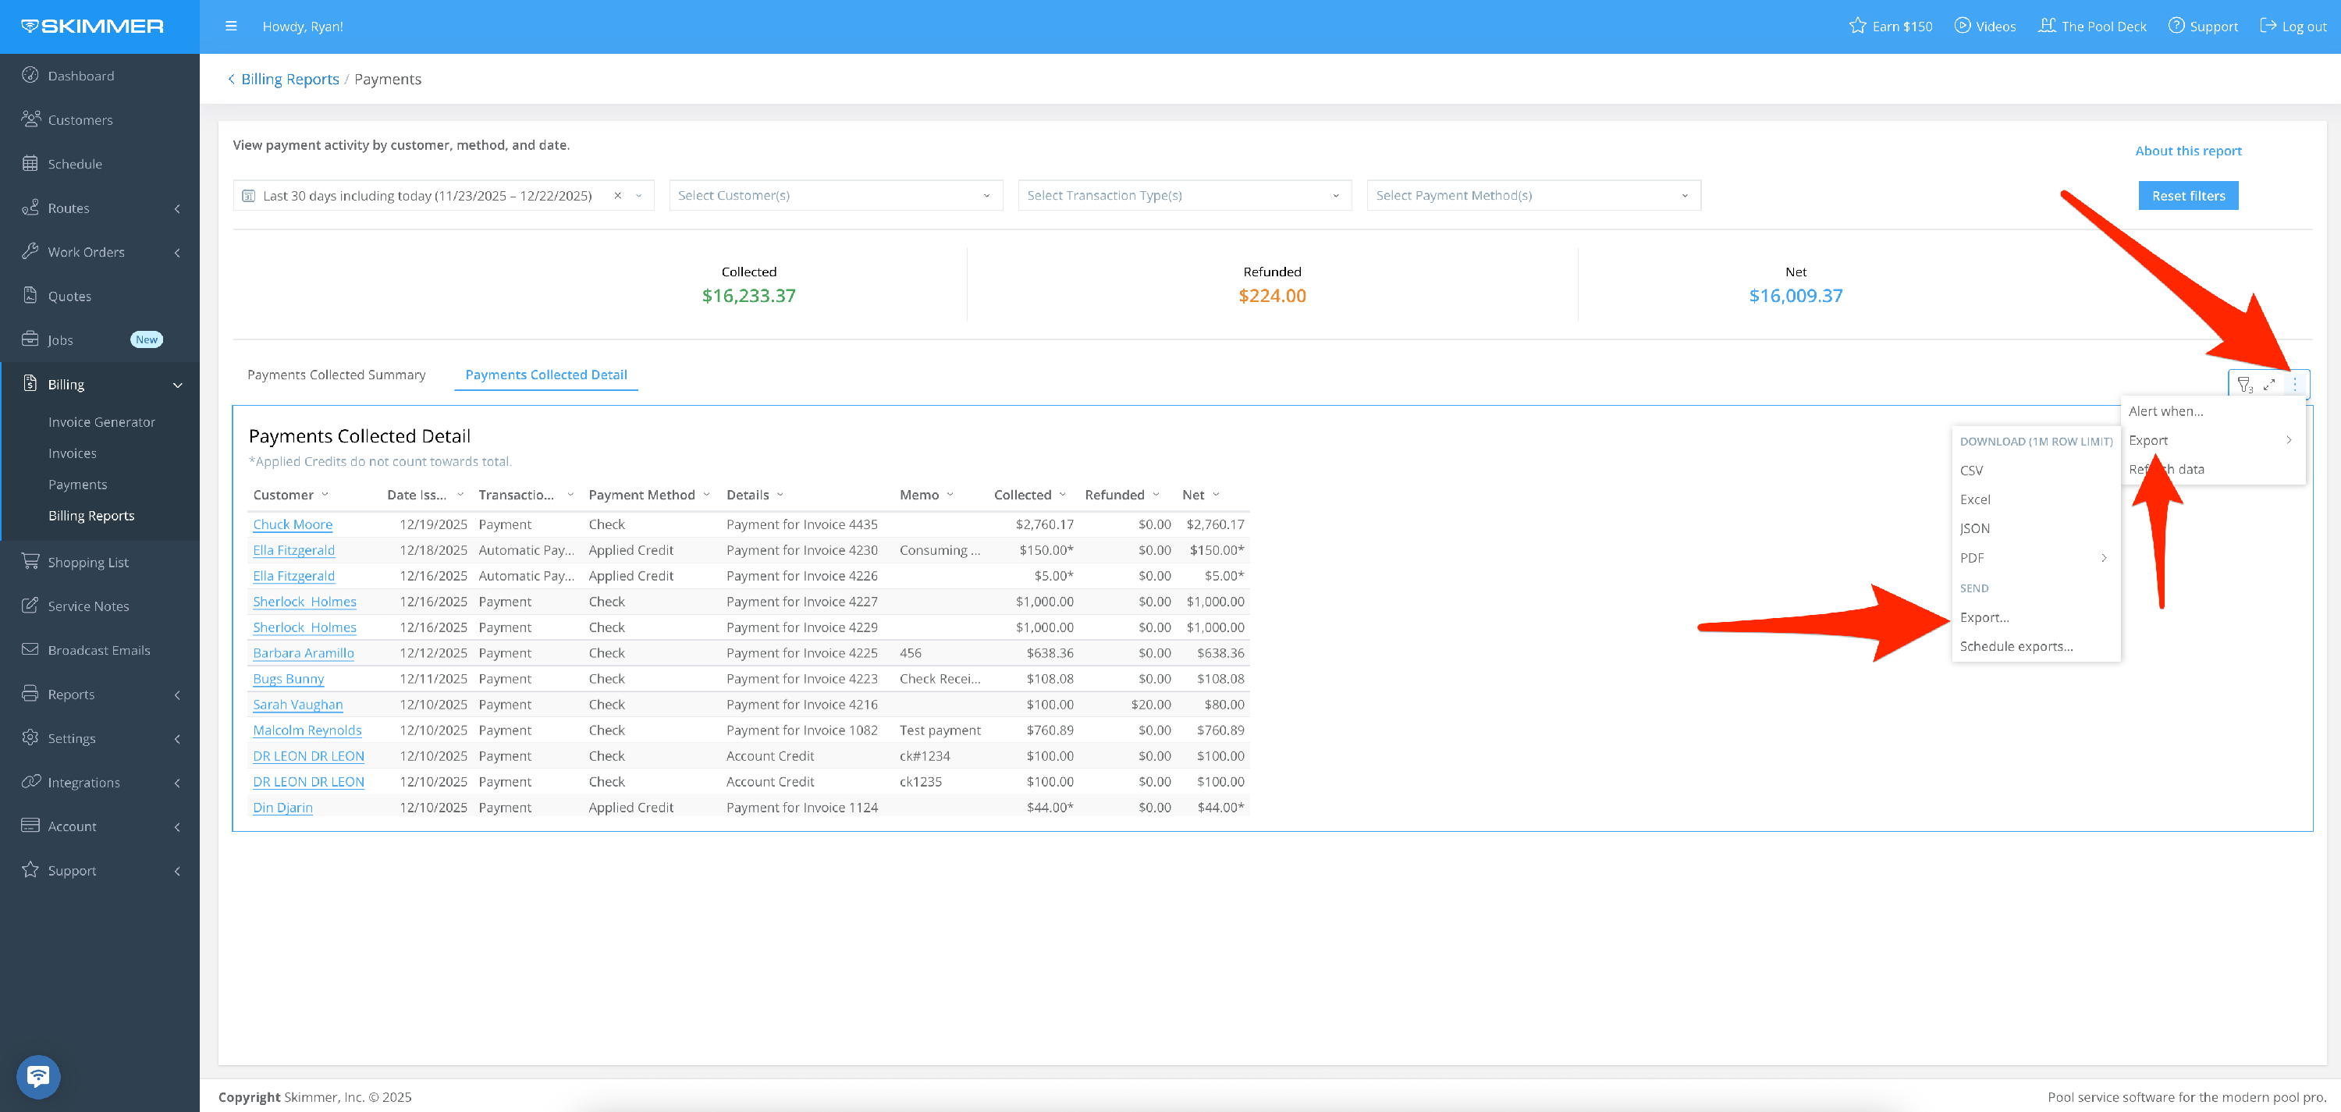Open the chat support bubble icon

[x=38, y=1077]
